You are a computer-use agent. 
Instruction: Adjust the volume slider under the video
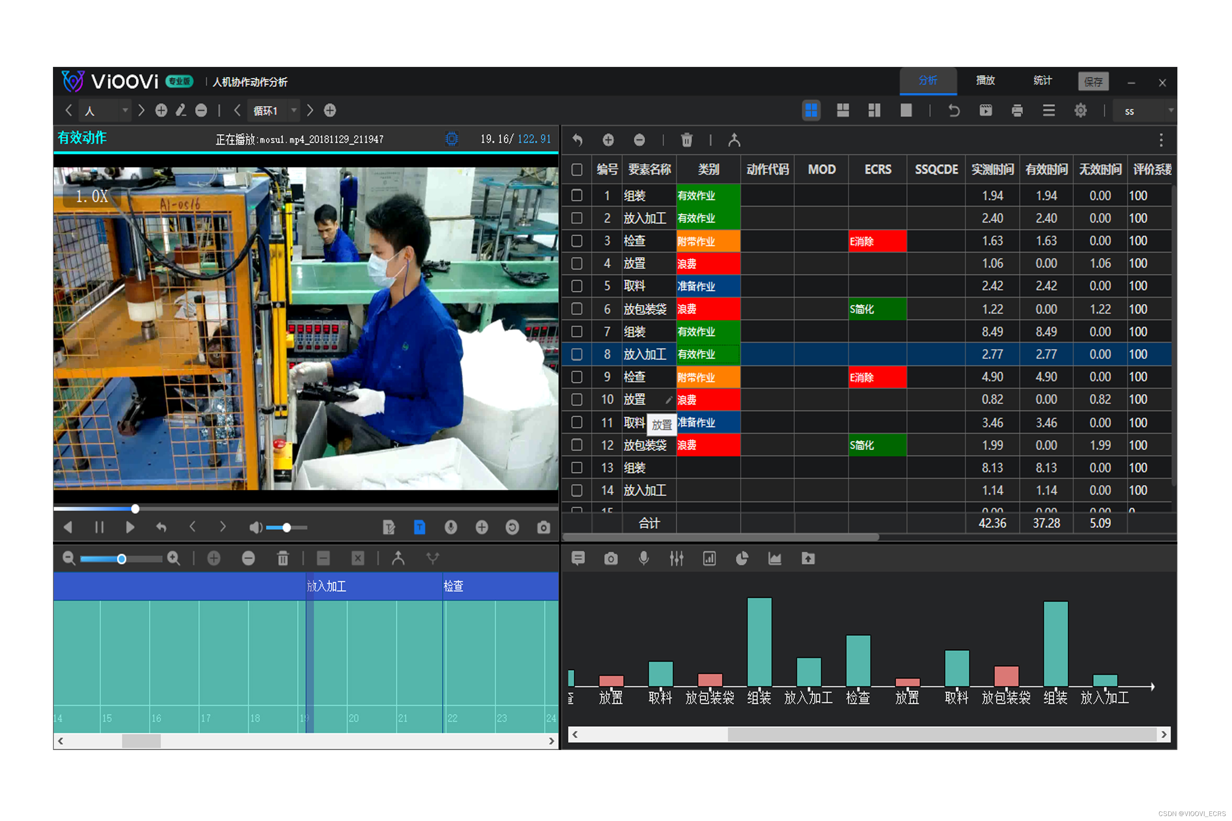287,527
